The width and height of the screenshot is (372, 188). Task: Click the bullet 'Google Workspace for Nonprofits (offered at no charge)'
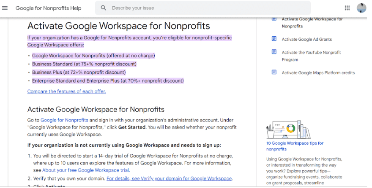point(93,56)
